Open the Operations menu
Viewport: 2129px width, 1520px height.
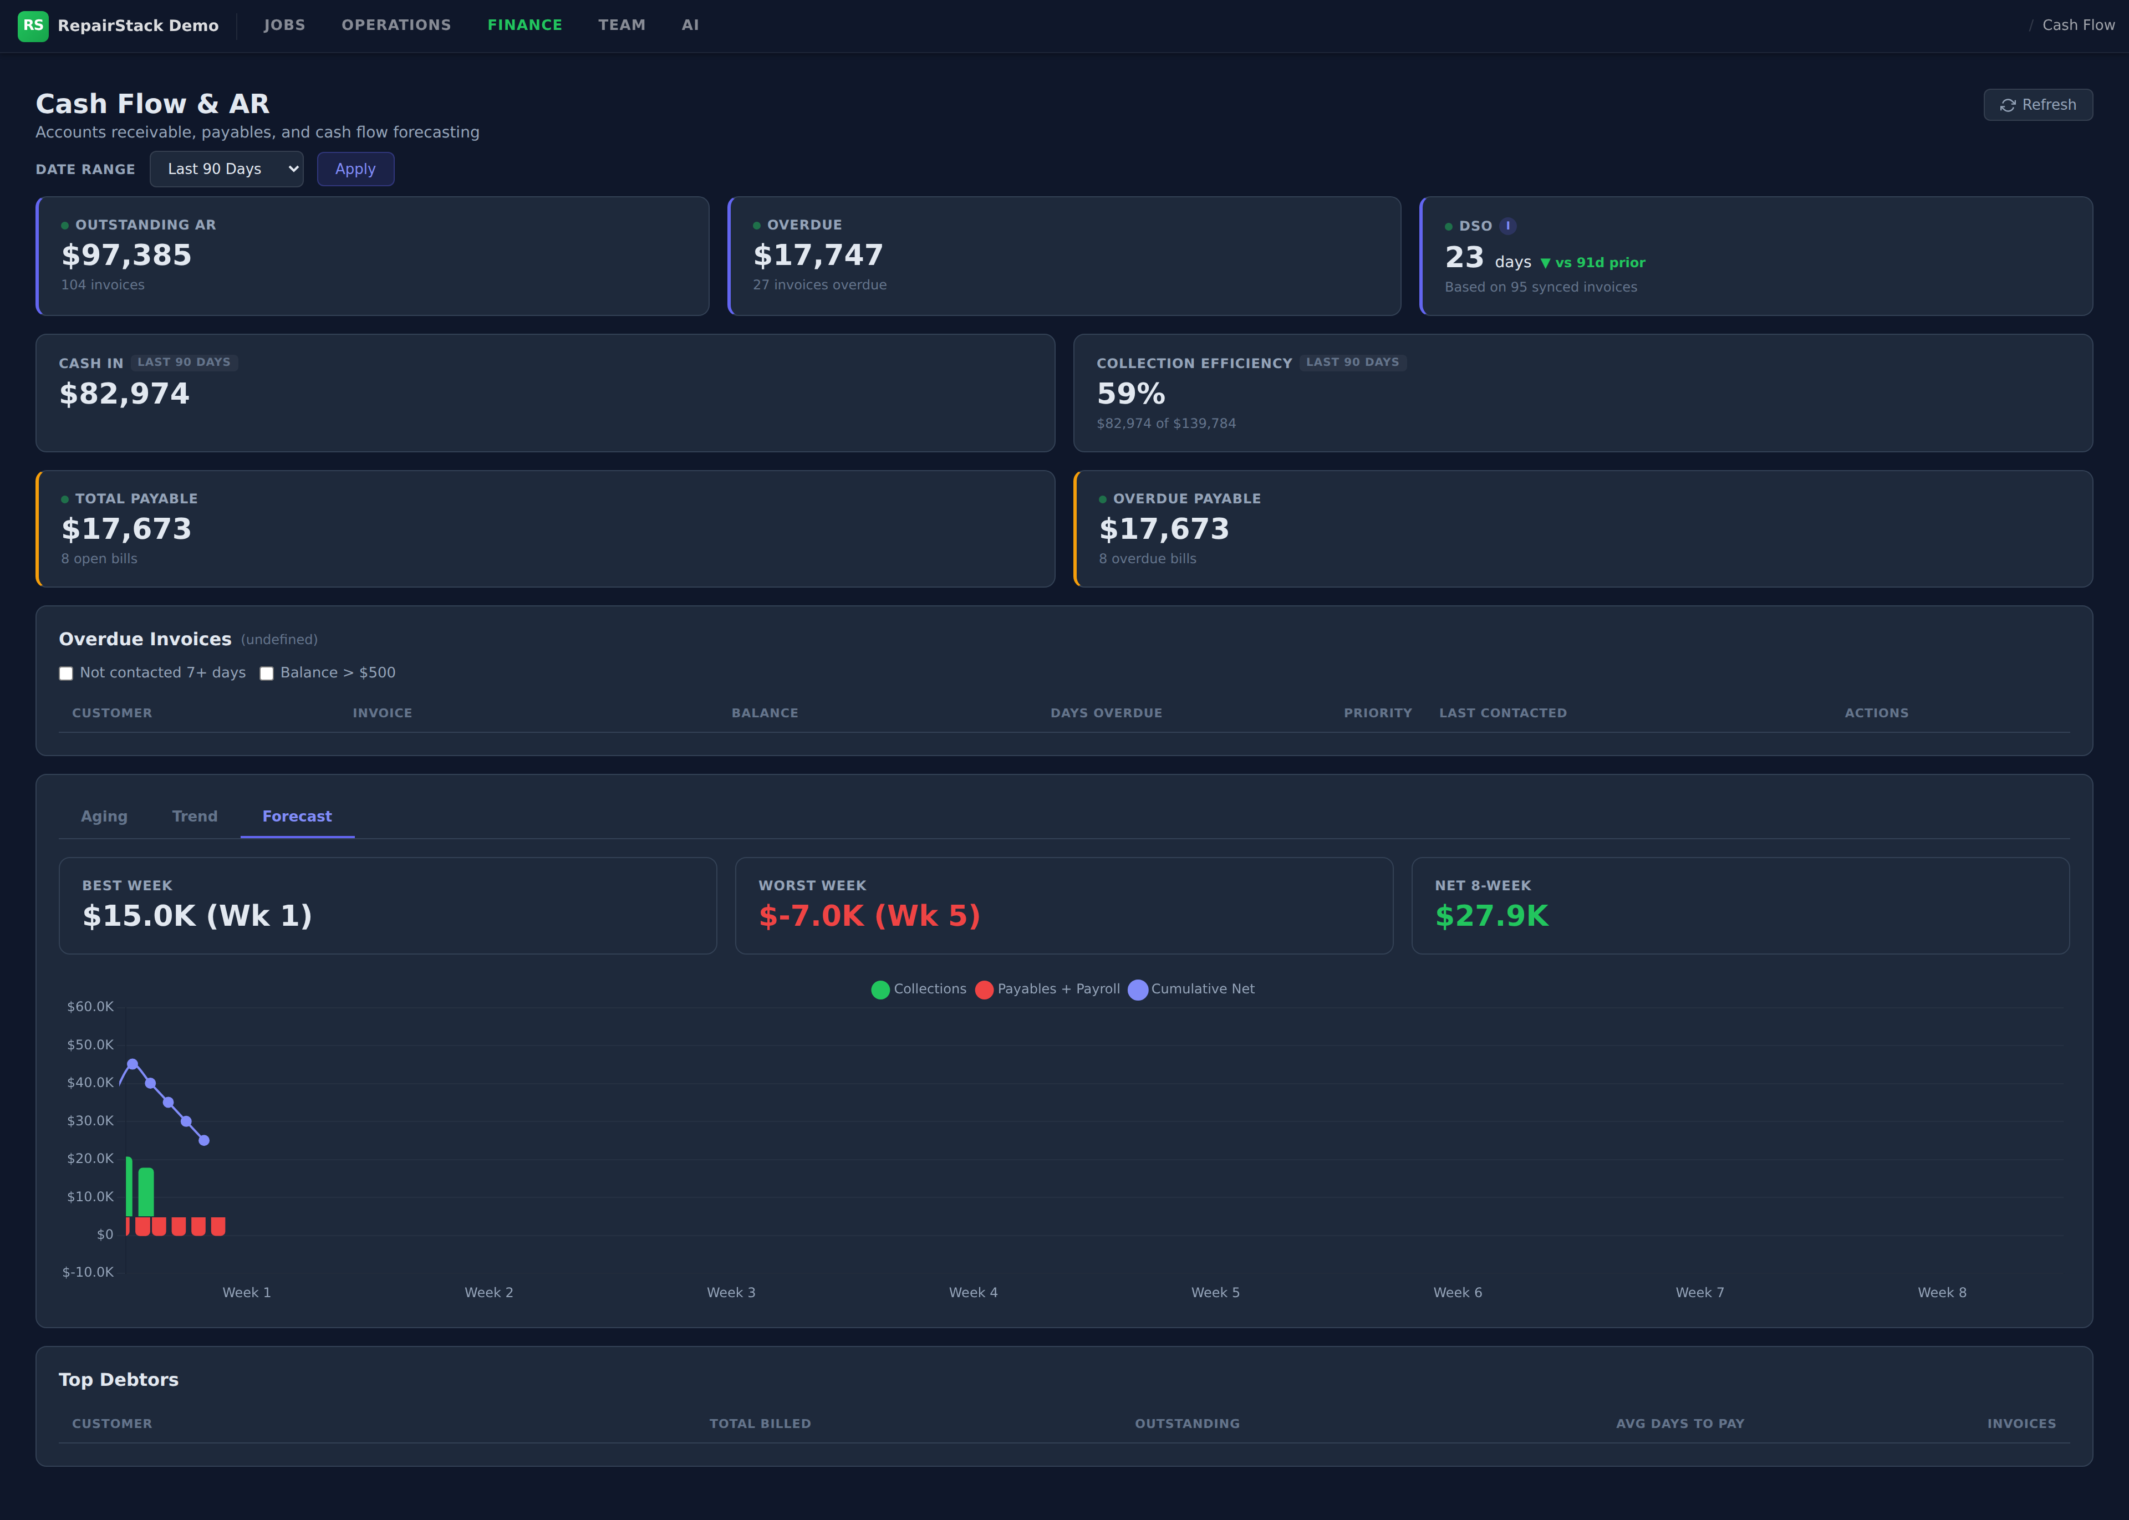pos(396,25)
